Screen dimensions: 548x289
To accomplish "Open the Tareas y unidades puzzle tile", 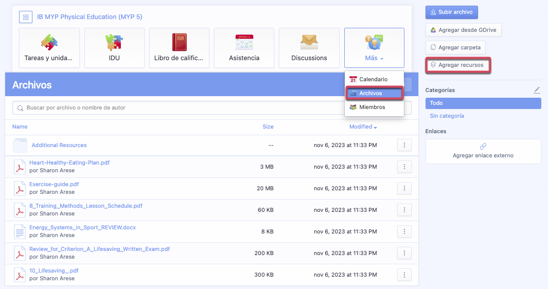I will (x=49, y=47).
